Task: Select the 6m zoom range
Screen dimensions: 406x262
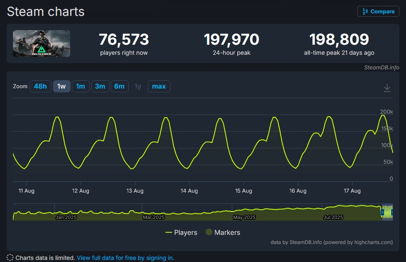Action: (119, 86)
